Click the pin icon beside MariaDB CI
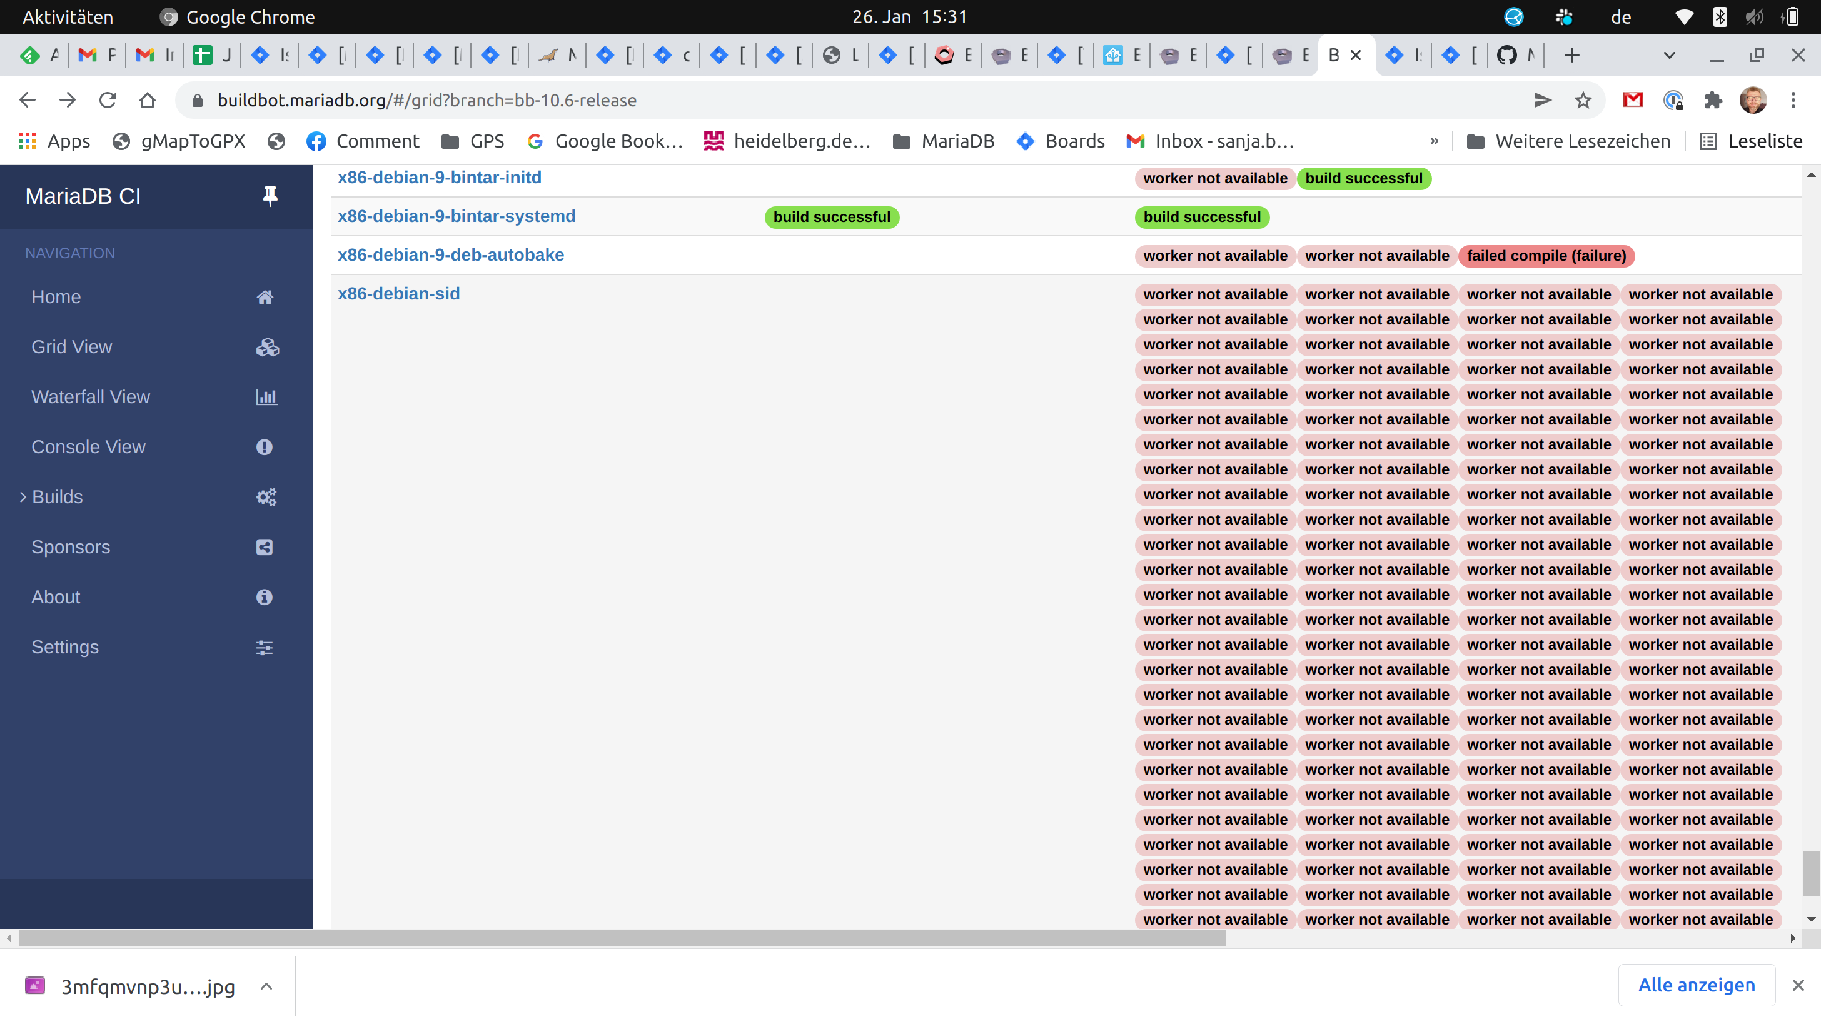1821x1024 pixels. [x=270, y=196]
